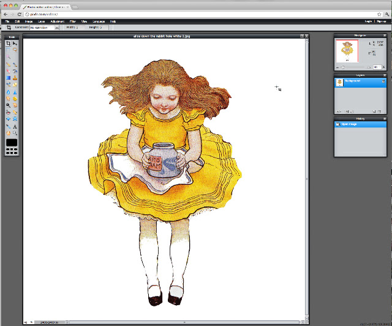
Task: Select the Lasso tool
Action: [x=15, y=50]
